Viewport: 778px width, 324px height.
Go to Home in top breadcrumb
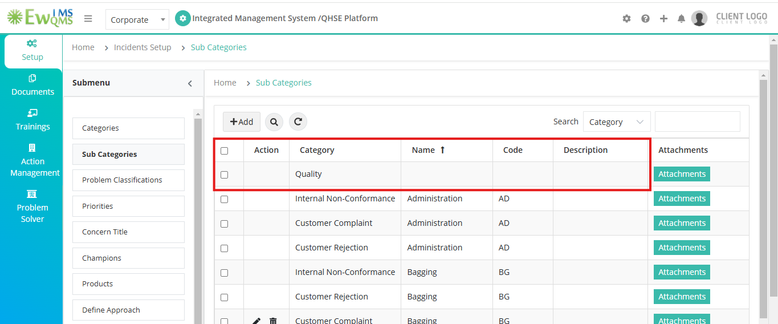[x=83, y=47]
